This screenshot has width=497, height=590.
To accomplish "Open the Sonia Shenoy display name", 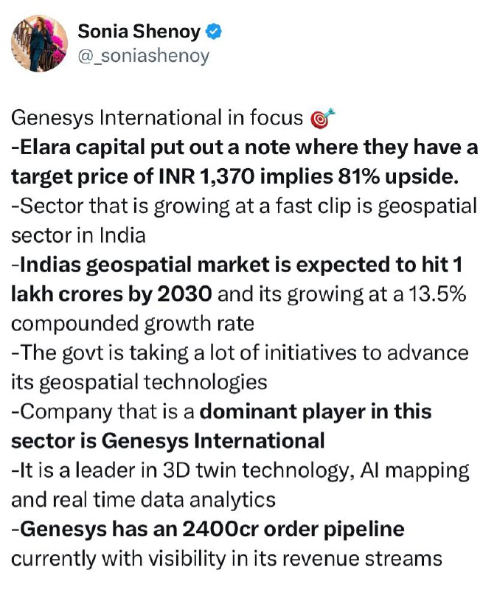I will coord(139,31).
